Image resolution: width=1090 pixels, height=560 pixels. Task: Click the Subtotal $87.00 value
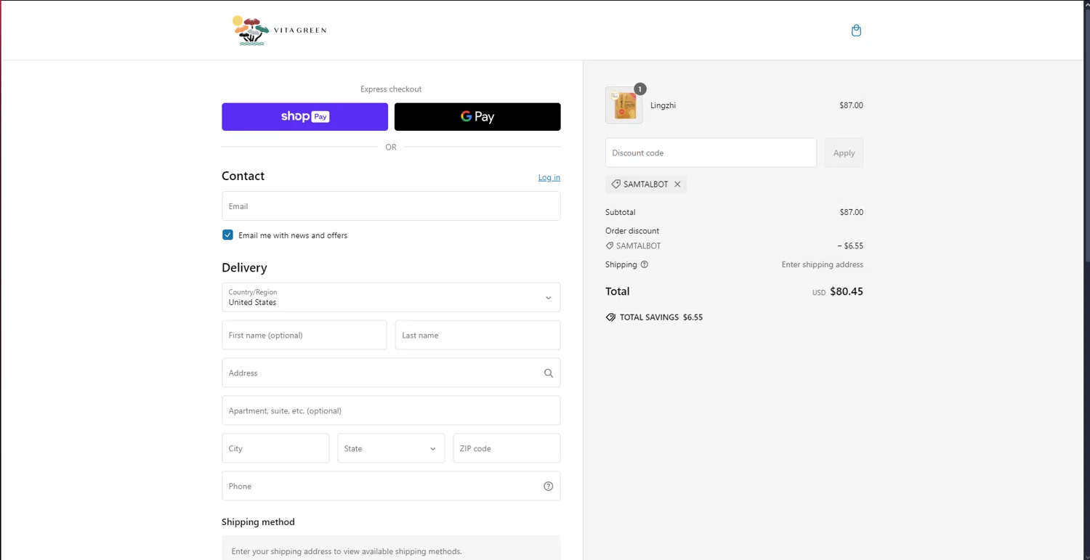click(851, 213)
